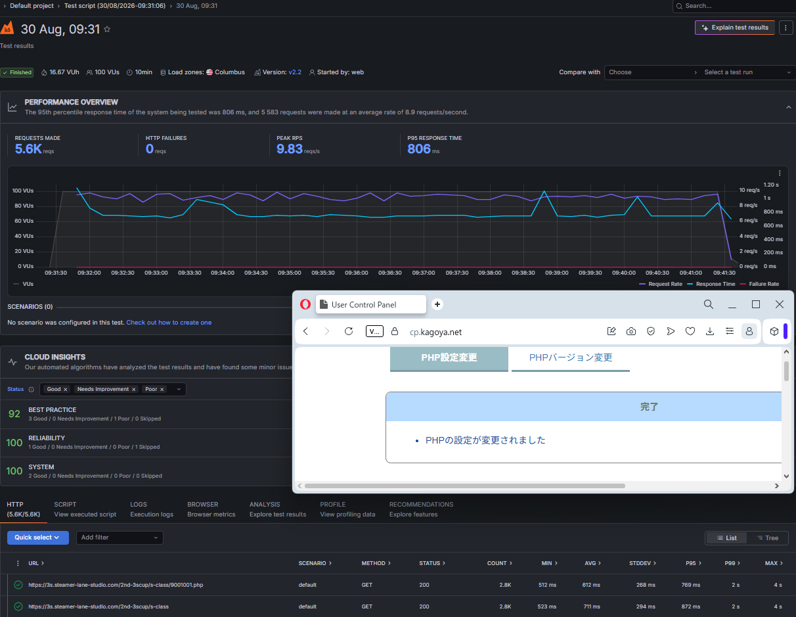Click the Opera page horizontal scrollbar
Image resolution: width=796 pixels, height=617 pixels.
click(x=465, y=486)
